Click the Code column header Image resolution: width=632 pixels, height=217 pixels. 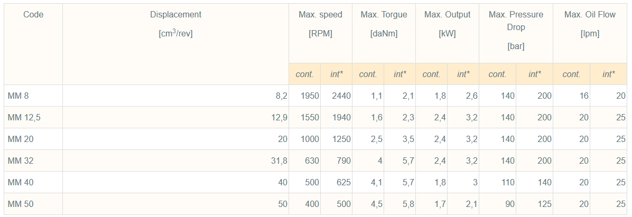pos(33,15)
